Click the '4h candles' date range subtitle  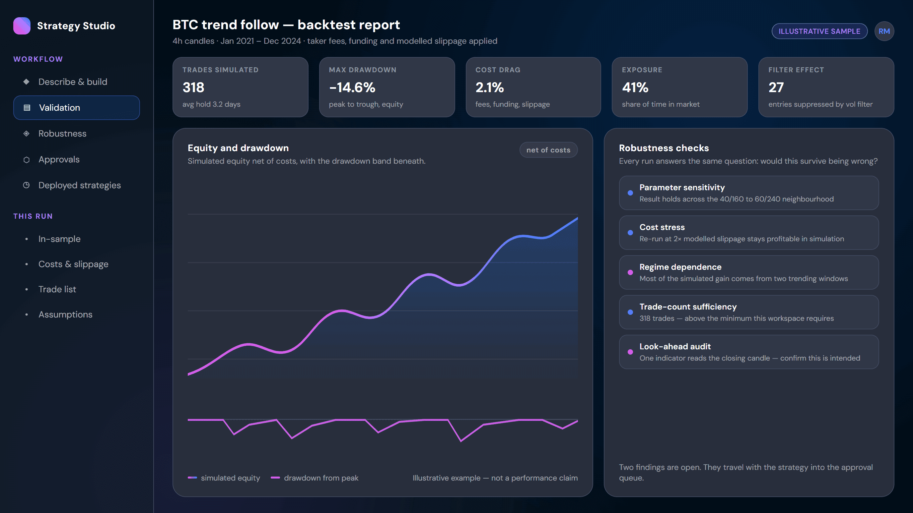(x=335, y=41)
